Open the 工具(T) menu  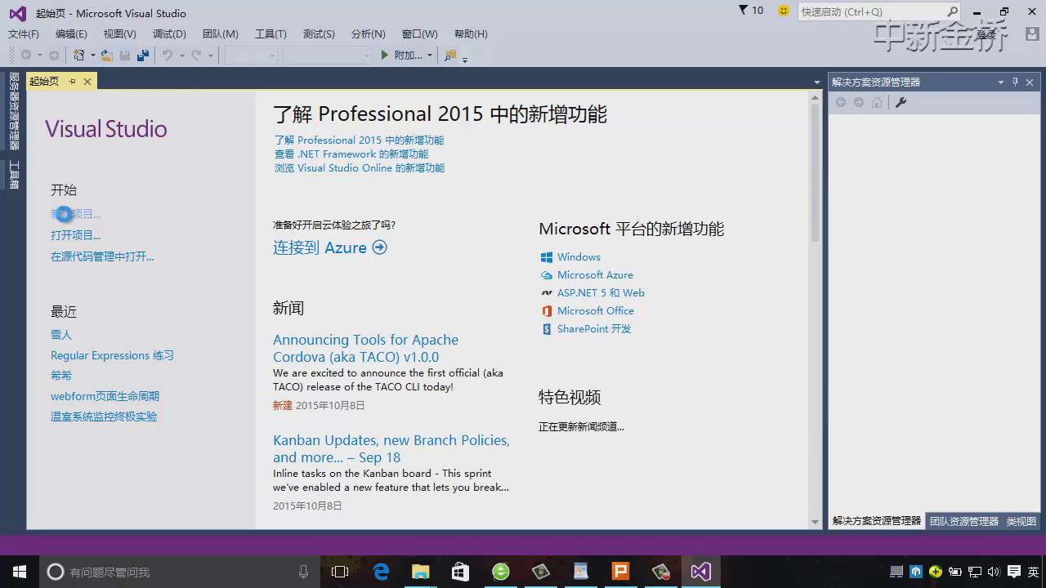tap(270, 33)
